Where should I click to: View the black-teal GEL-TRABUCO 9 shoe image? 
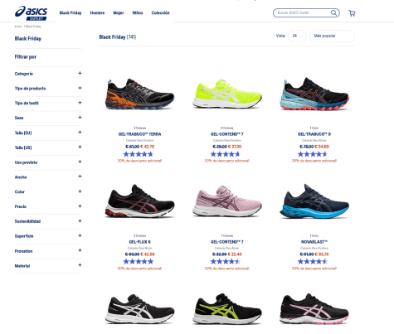click(x=314, y=94)
